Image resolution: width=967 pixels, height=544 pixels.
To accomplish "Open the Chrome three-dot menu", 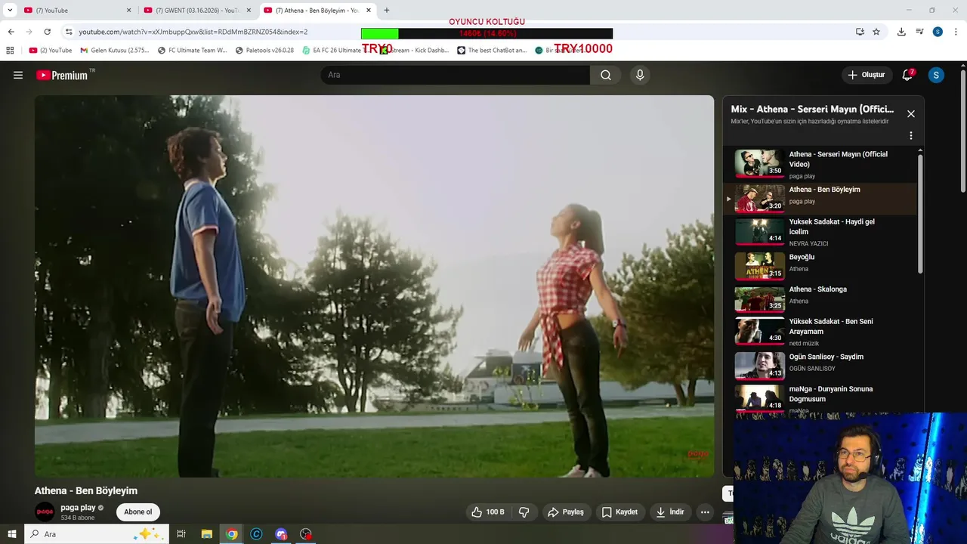I will click(x=956, y=32).
